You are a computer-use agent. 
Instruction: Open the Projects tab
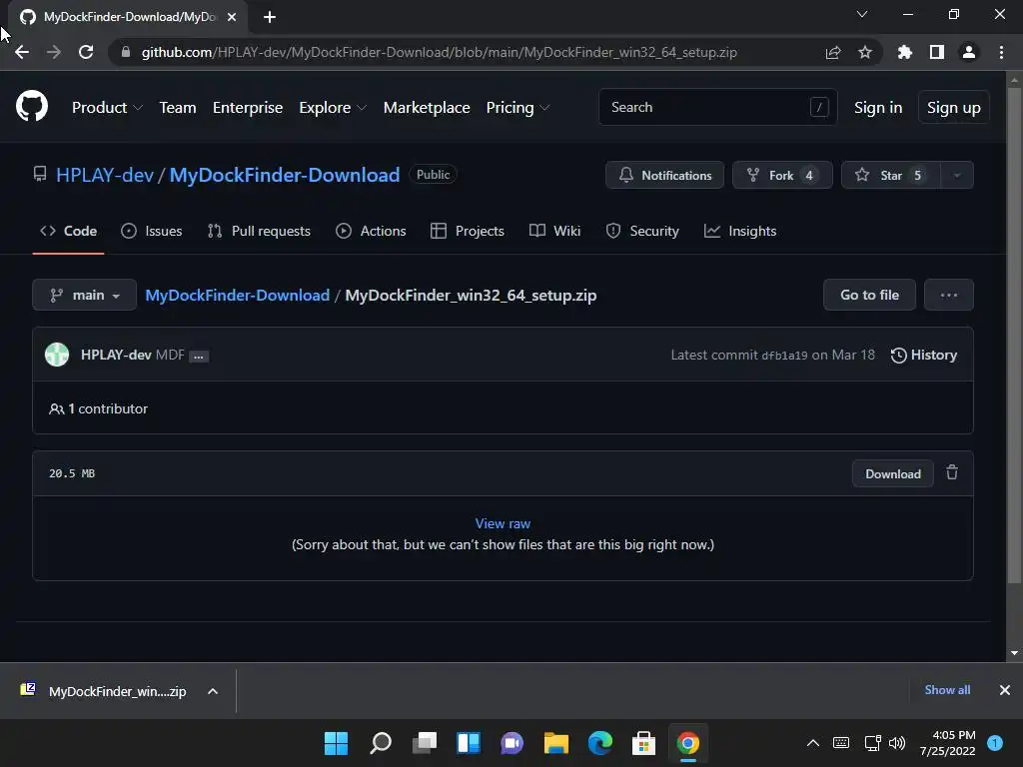click(468, 231)
